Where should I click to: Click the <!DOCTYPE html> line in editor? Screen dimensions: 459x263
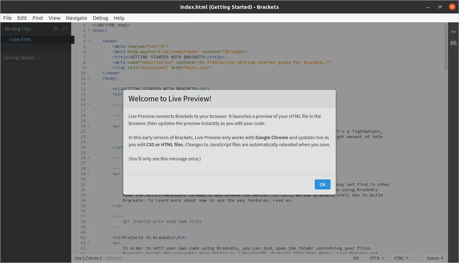click(x=111, y=25)
